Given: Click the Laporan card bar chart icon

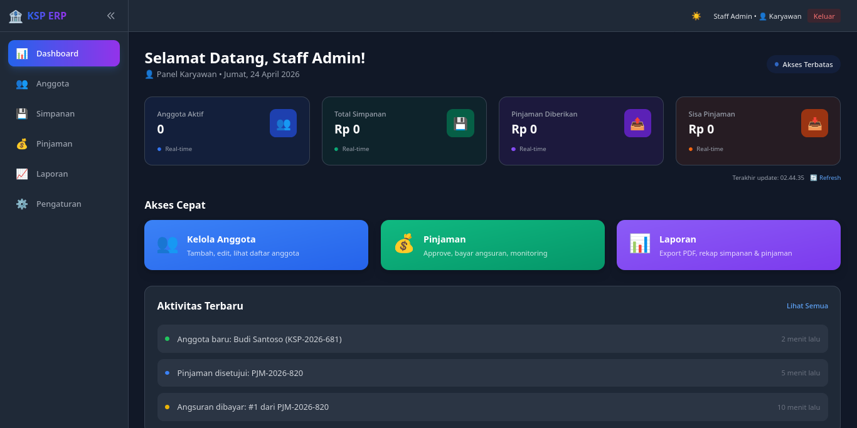Looking at the screenshot, I should point(640,244).
